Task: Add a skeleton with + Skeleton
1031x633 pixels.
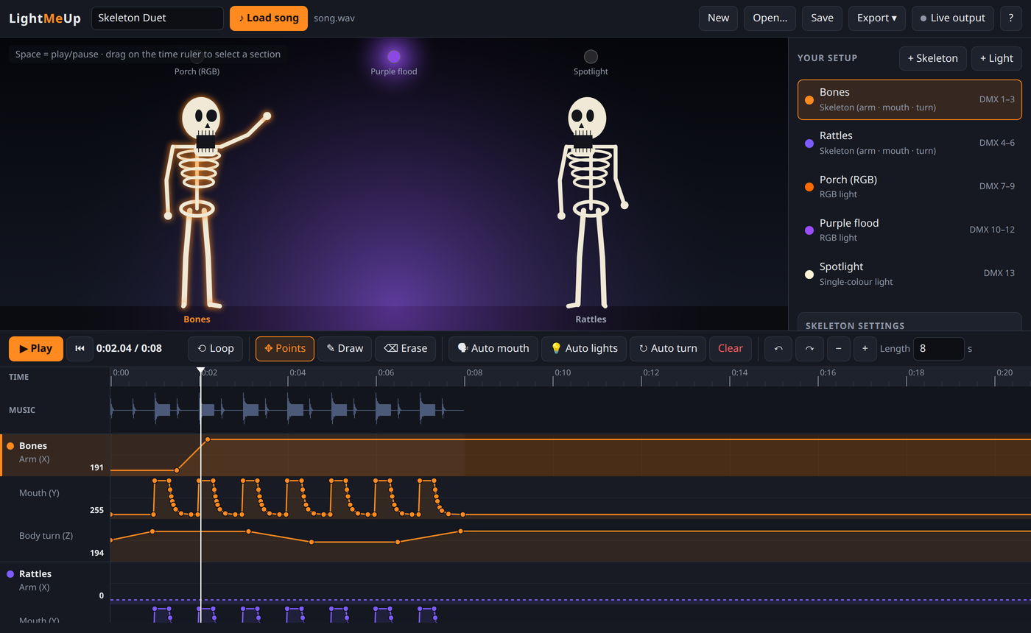Action: pos(933,58)
